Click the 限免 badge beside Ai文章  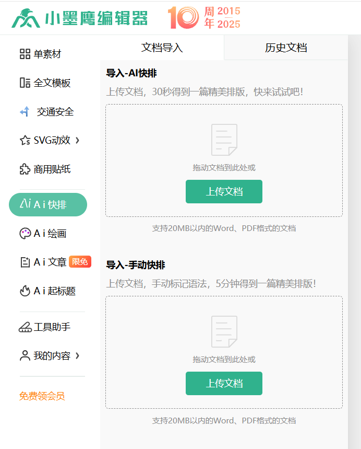pyautogui.click(x=80, y=261)
